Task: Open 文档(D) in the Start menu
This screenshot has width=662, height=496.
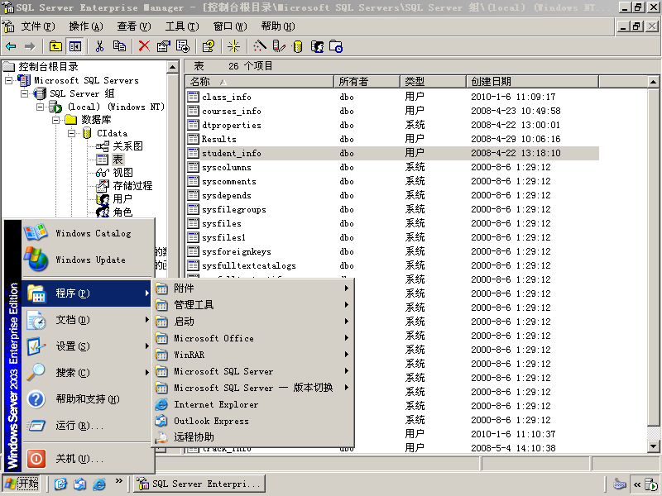Action: [x=89, y=320]
